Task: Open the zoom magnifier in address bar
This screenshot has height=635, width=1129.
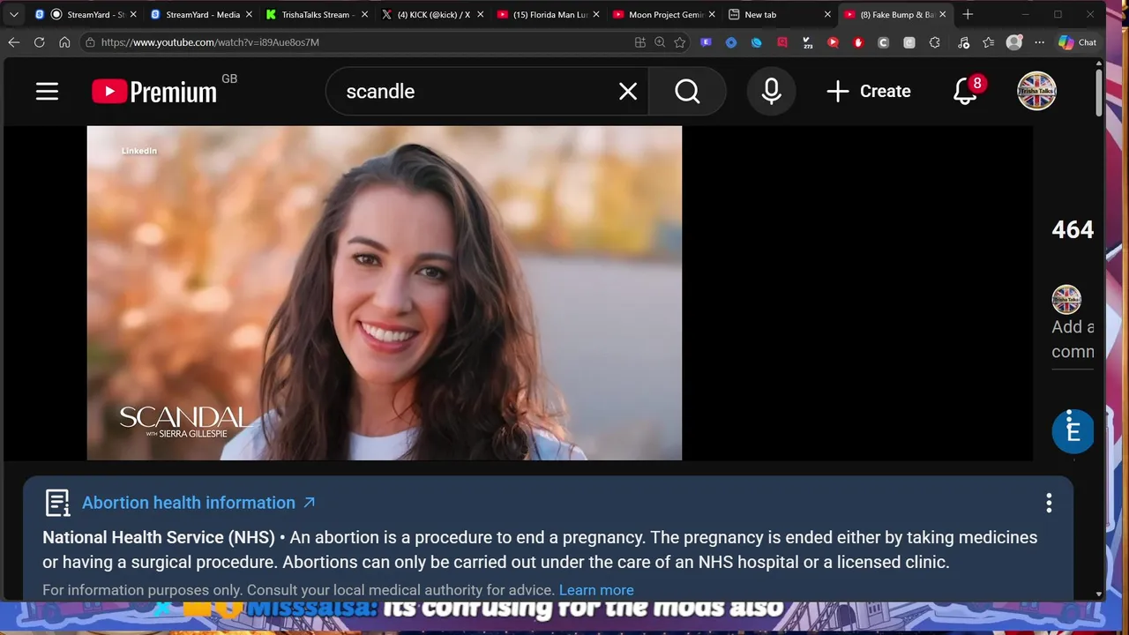Action: pos(660,42)
